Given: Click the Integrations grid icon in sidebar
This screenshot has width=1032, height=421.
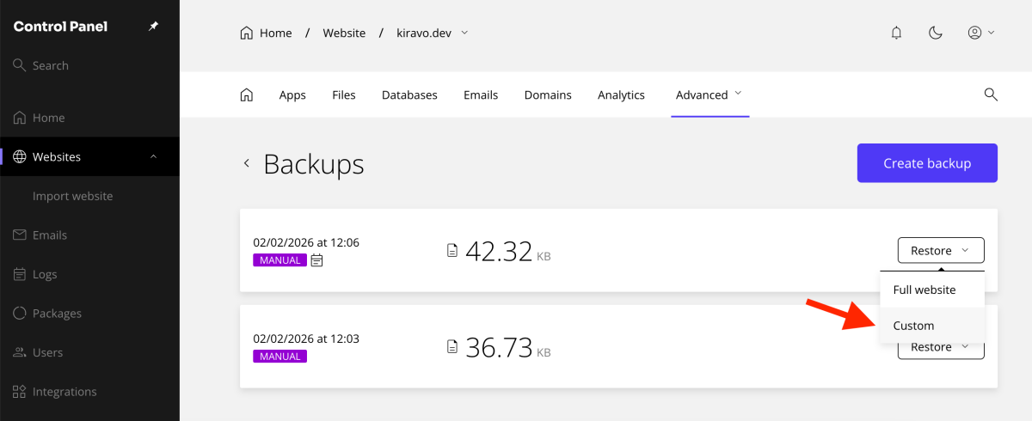Looking at the screenshot, I should [x=20, y=392].
